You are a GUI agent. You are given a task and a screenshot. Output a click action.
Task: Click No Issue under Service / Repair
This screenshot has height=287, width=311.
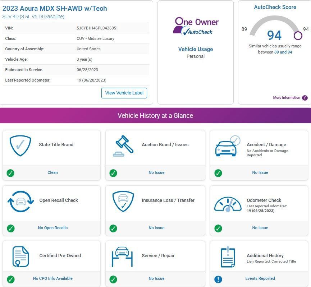point(156,278)
